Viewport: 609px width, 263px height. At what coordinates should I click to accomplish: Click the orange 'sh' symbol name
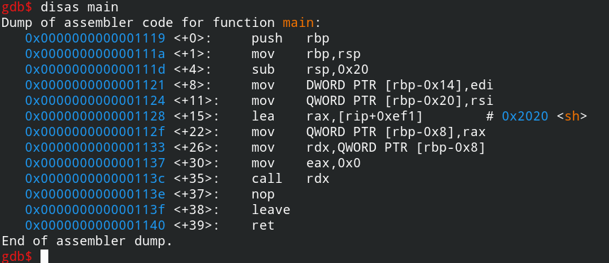click(x=571, y=116)
